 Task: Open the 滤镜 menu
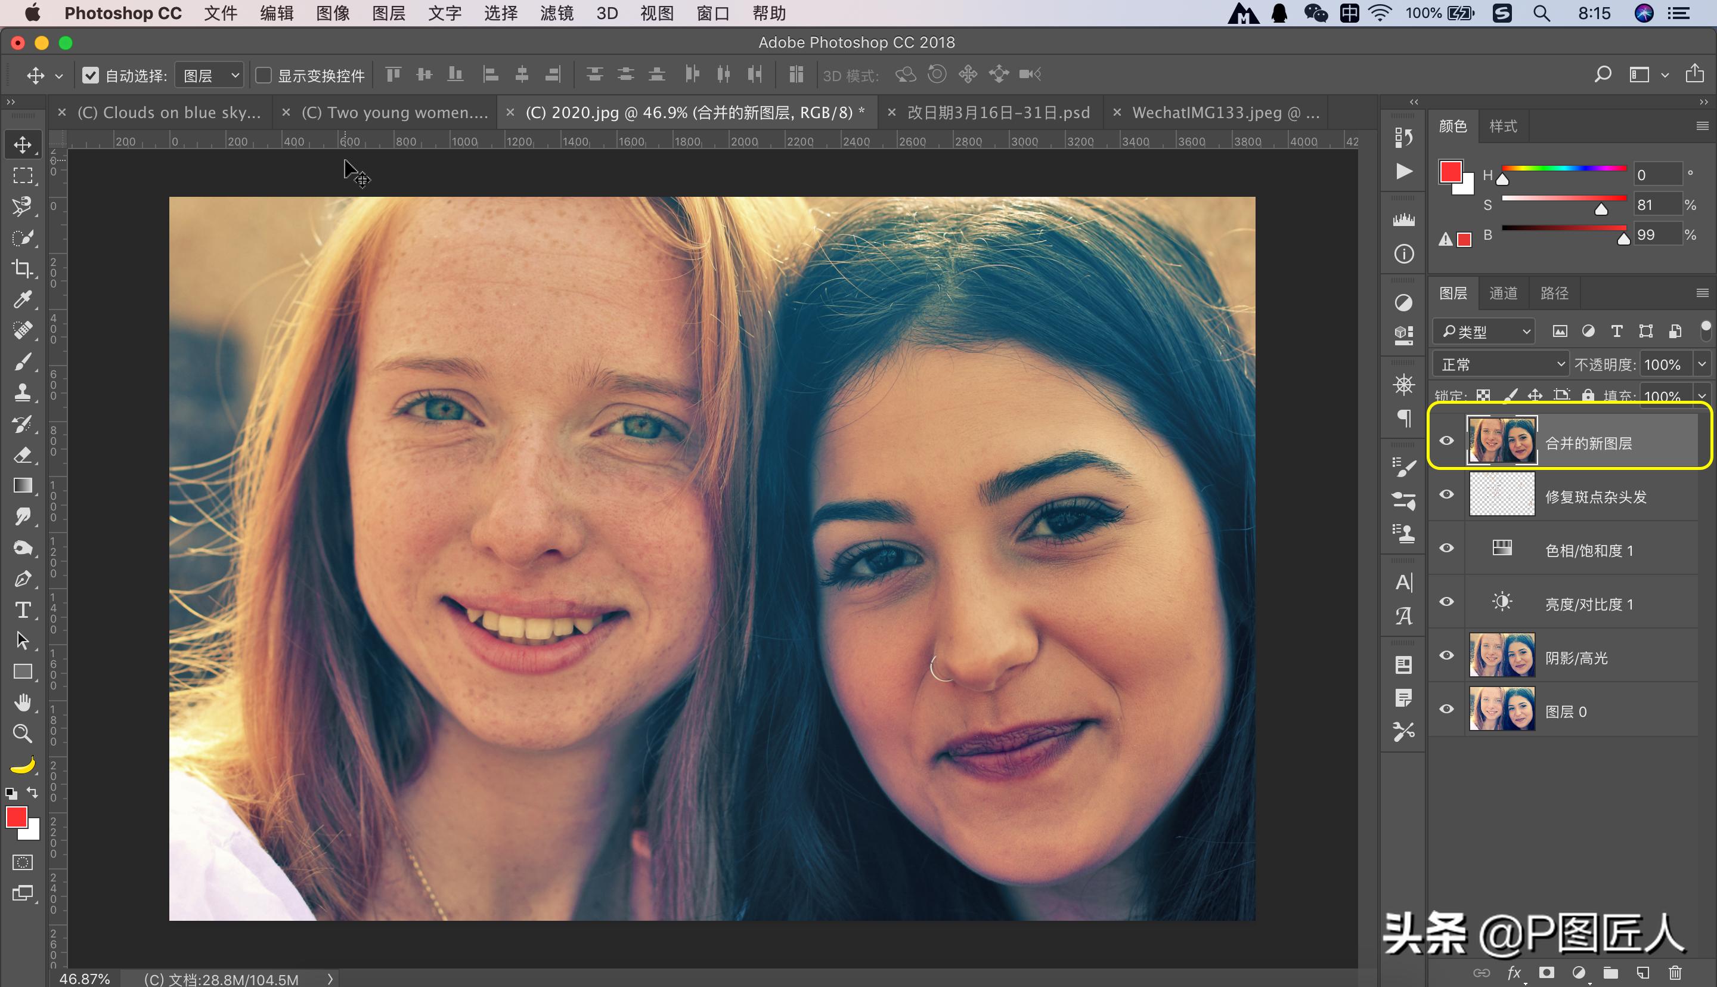tap(556, 14)
